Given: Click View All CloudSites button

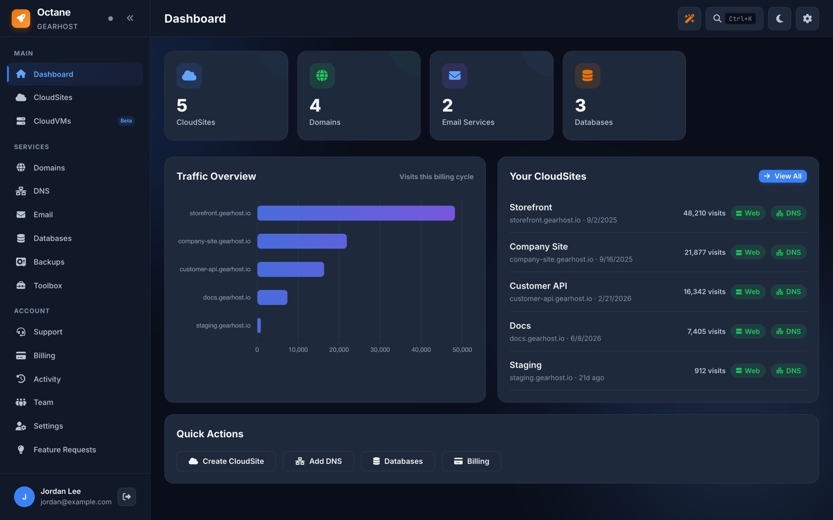Looking at the screenshot, I should tap(782, 176).
